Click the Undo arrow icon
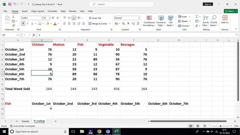 click(x=15, y=4)
